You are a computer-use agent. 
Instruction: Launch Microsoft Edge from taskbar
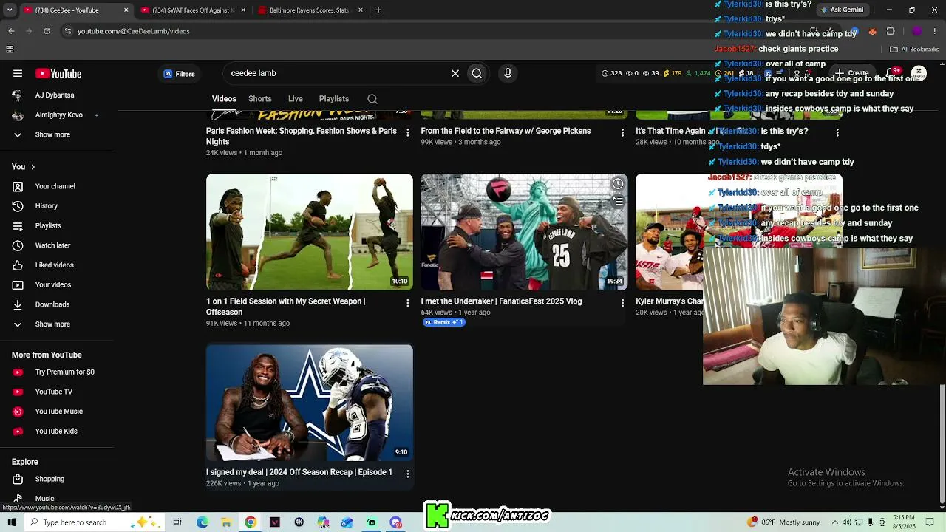point(202,522)
